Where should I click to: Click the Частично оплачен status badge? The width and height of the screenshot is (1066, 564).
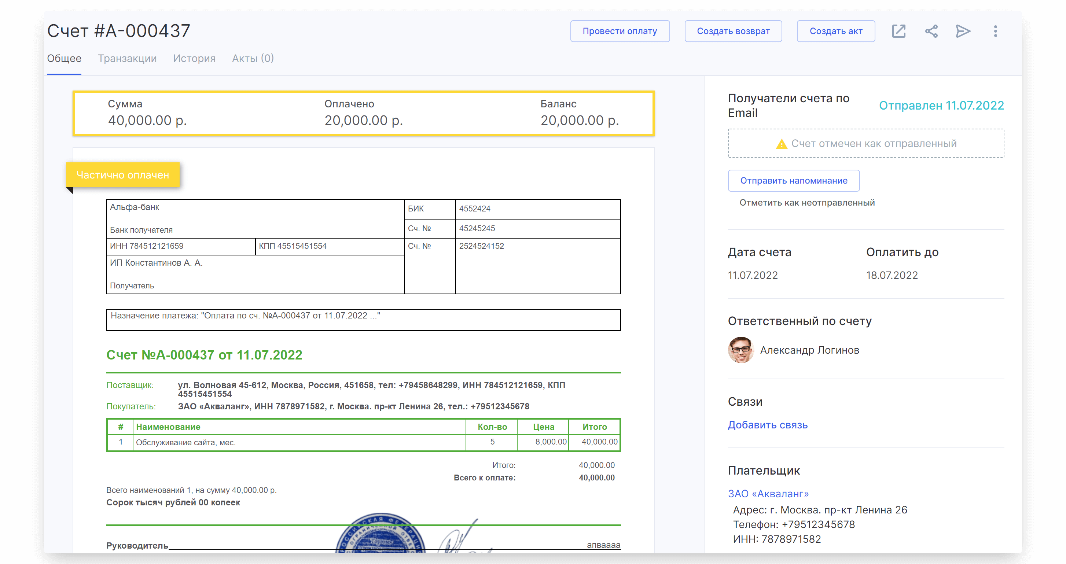(122, 175)
